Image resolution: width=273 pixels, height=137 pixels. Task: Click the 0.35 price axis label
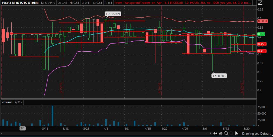[x=260, y=63]
